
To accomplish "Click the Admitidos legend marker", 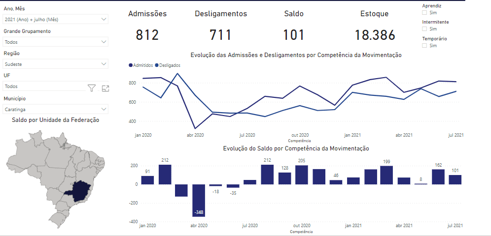I will click(130, 65).
